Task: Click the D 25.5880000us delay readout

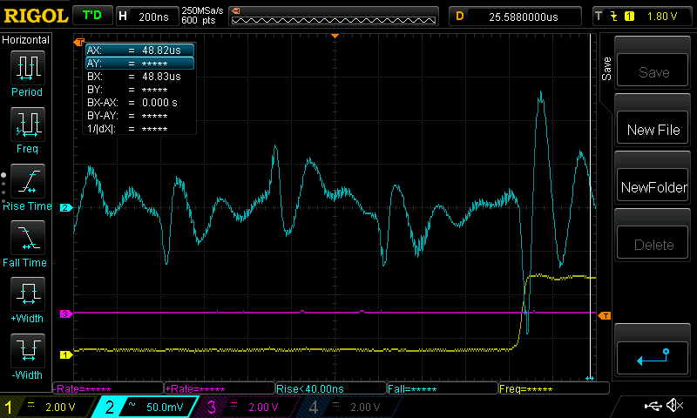Action: click(515, 17)
